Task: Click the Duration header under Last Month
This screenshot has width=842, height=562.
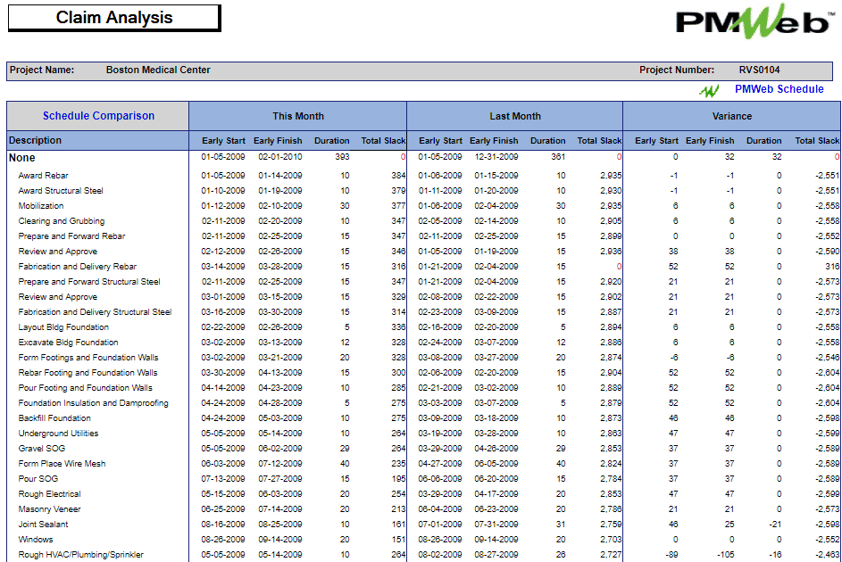Action: coord(547,141)
